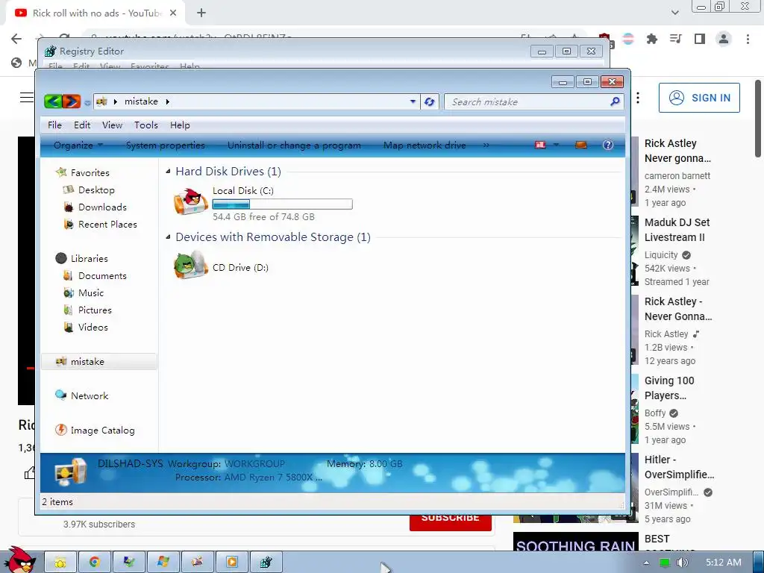Open Documents library in the sidebar

[102, 276]
